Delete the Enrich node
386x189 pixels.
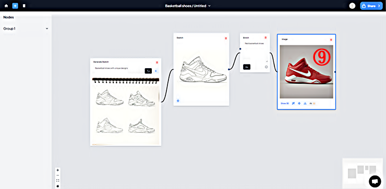(x=266, y=37)
